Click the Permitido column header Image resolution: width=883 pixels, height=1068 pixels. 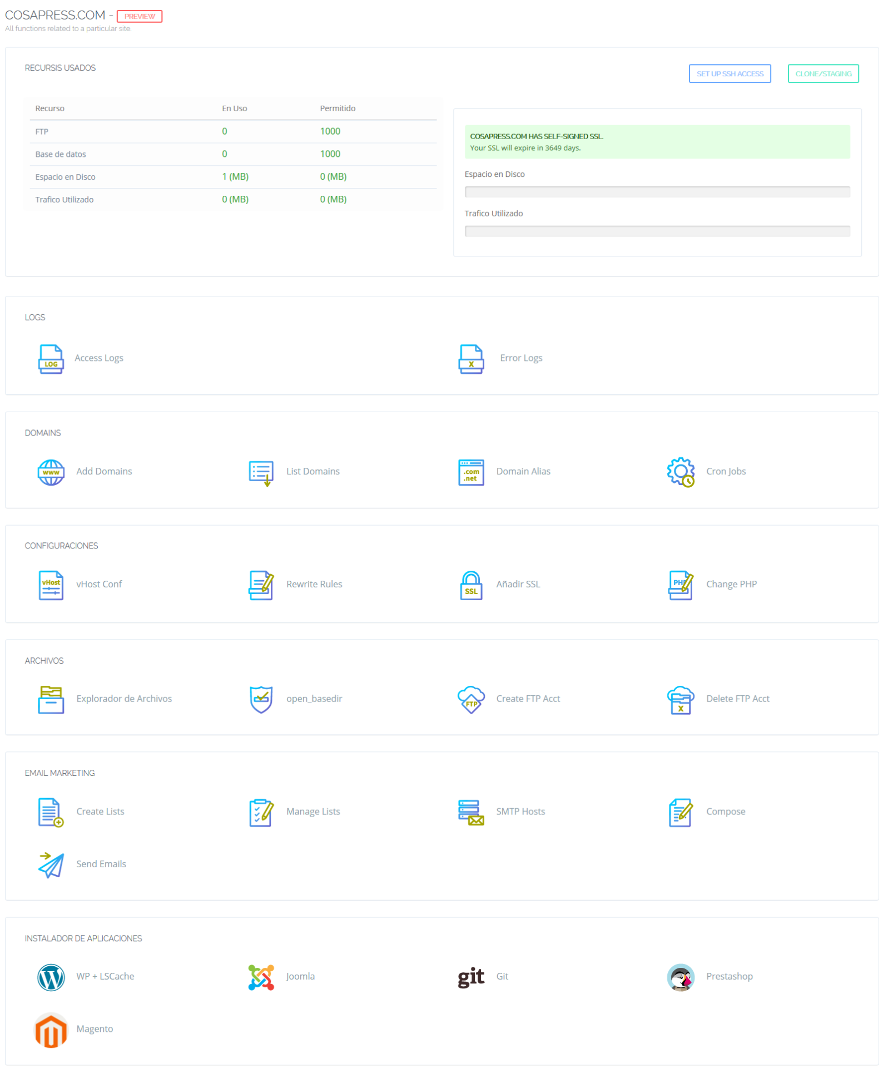pos(338,108)
